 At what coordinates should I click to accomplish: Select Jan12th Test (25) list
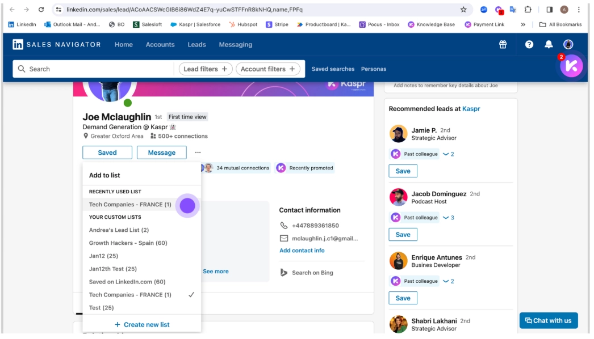(x=141, y=269)
